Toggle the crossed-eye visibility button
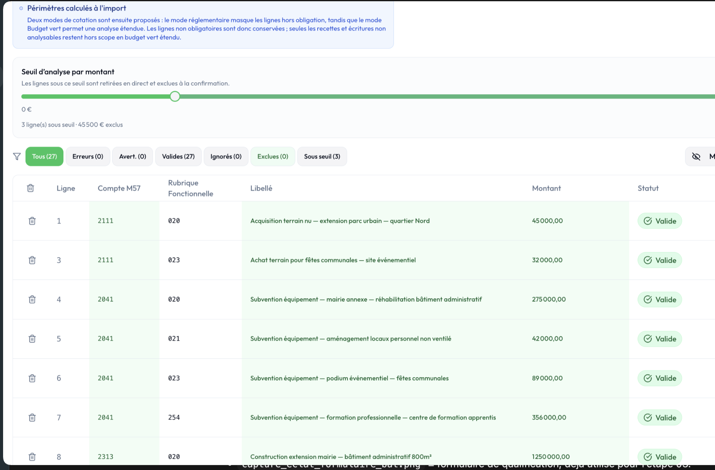The width and height of the screenshot is (715, 470). click(696, 157)
